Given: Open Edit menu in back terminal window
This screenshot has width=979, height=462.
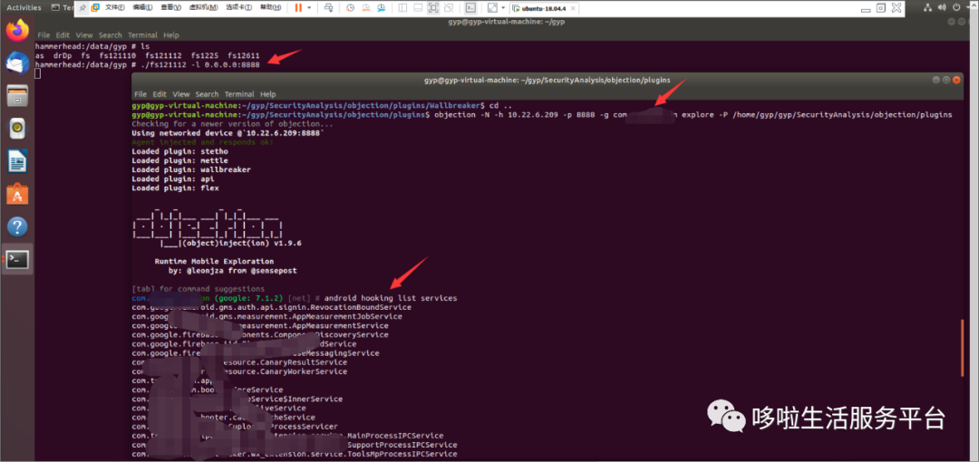Looking at the screenshot, I should [x=63, y=35].
